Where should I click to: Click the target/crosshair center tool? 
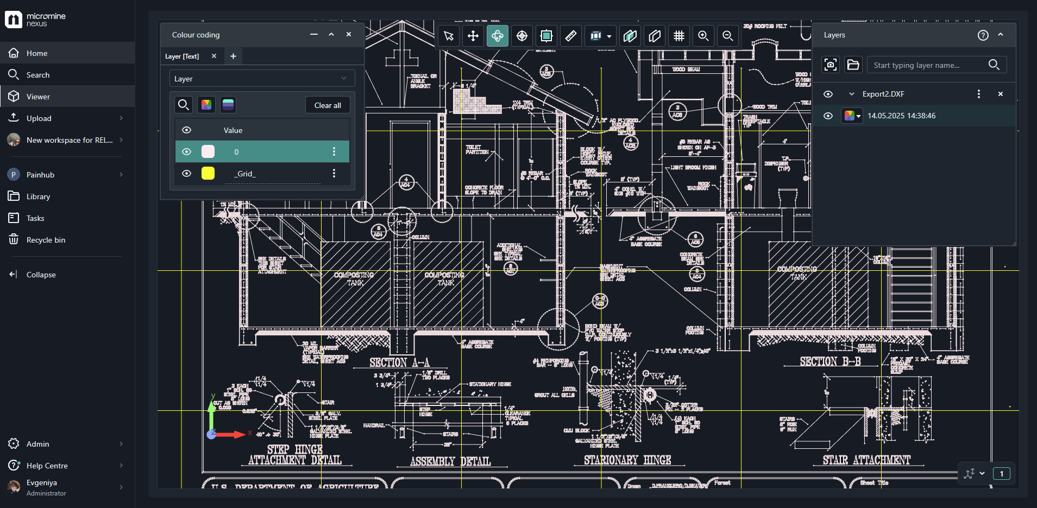click(522, 36)
